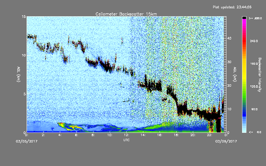Screen dimensions: 266x166
Task: Click the '15' tick on the km axis
Action: point(24,17)
